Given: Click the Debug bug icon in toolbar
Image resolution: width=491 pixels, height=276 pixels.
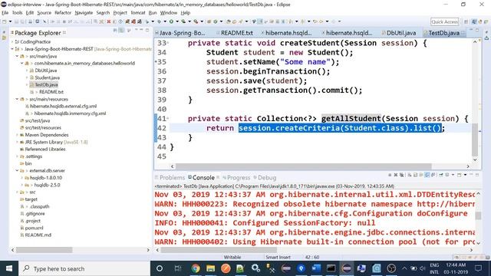Looking at the screenshot, I should pyautogui.click(x=159, y=21).
